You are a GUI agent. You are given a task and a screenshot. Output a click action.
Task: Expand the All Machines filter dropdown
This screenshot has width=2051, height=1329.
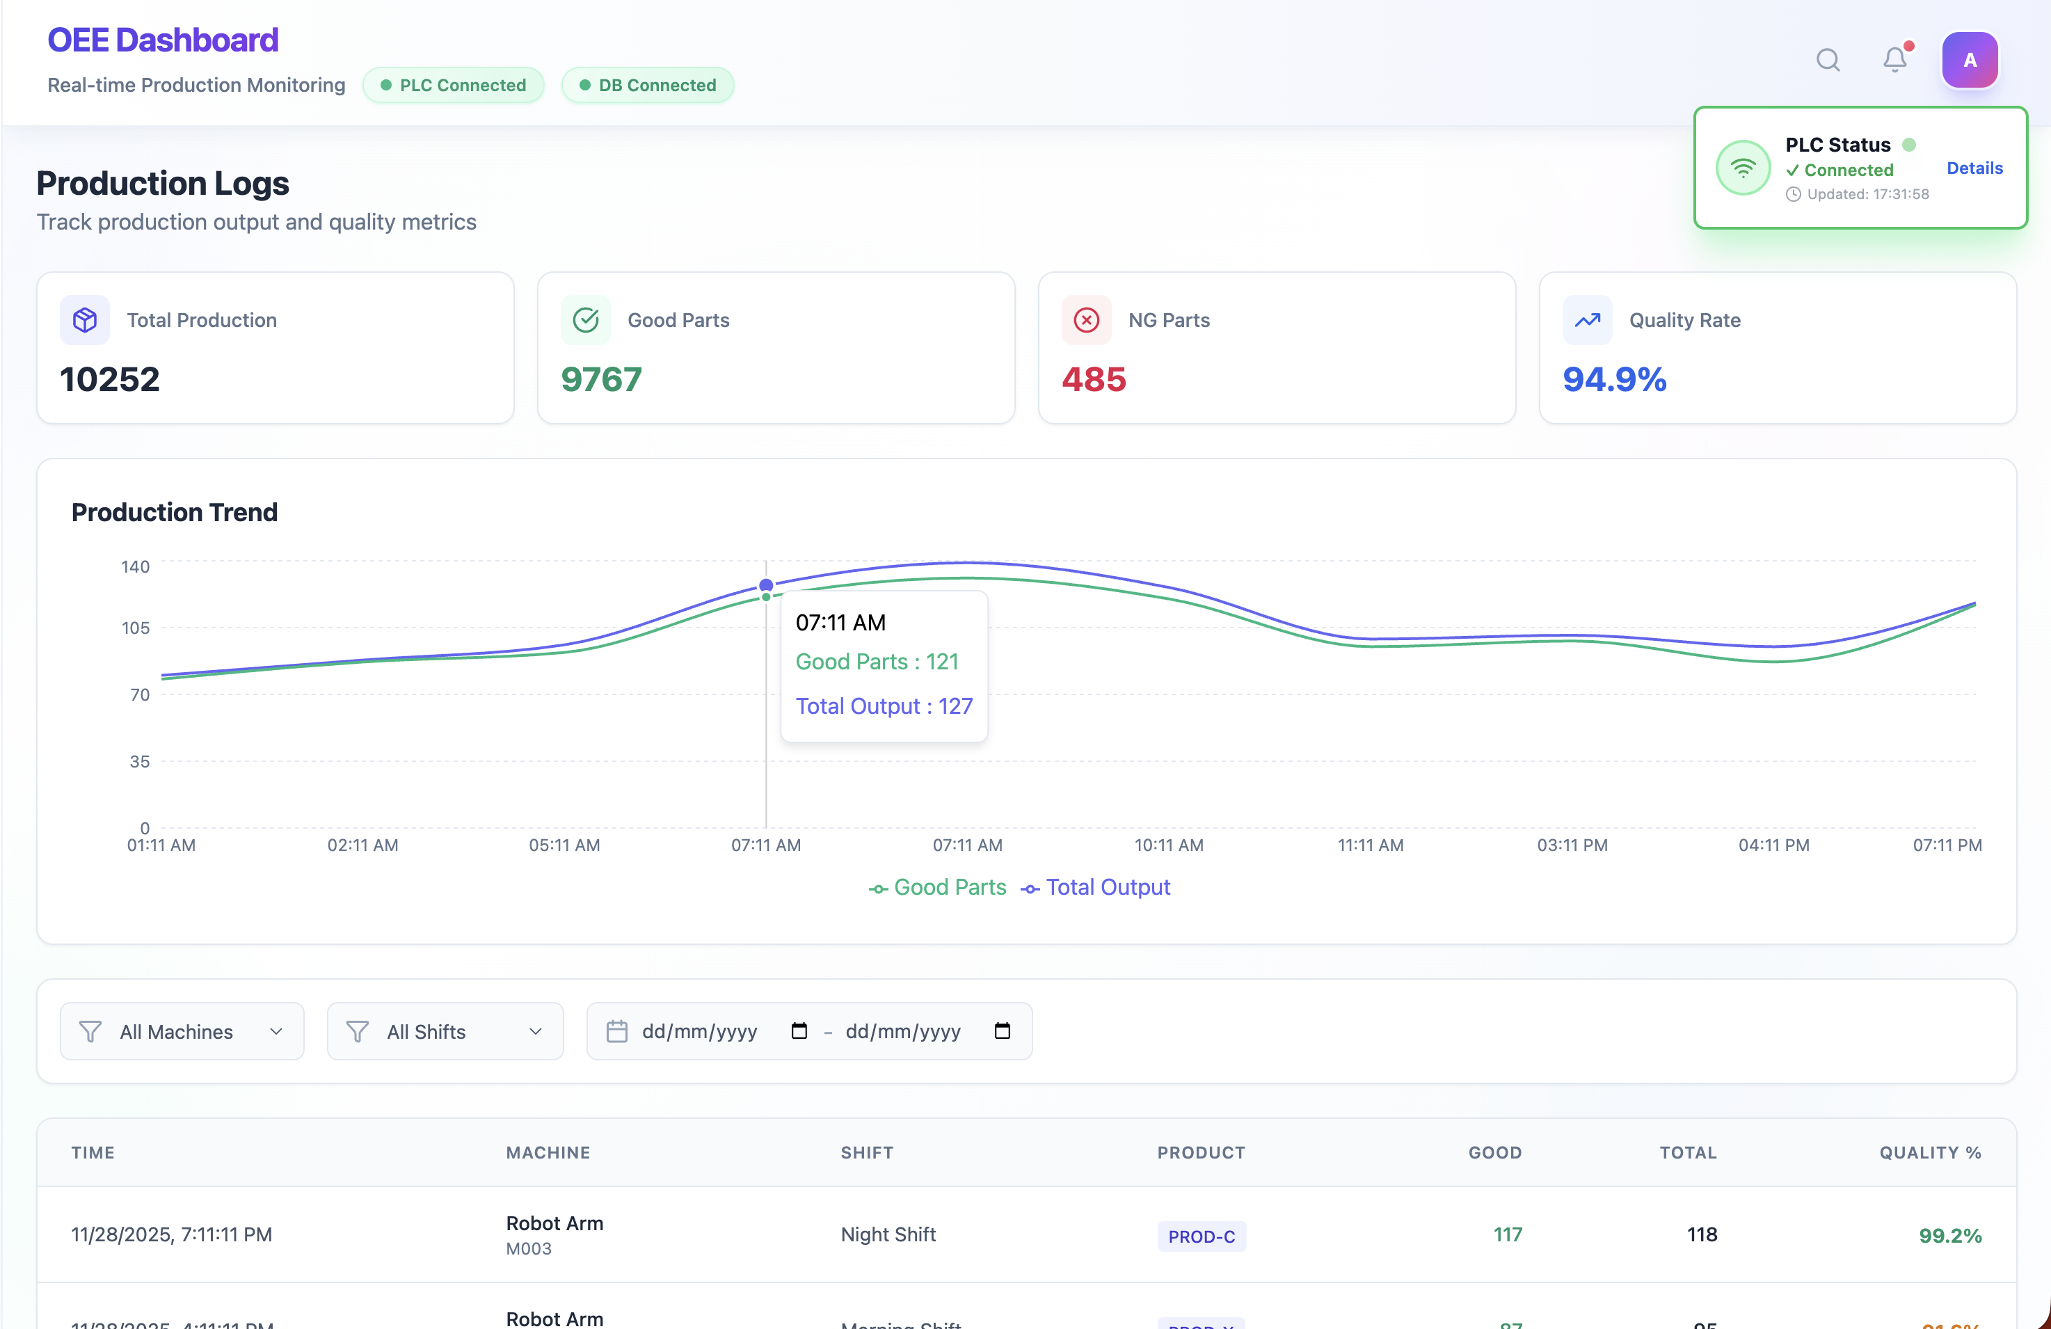[182, 1030]
